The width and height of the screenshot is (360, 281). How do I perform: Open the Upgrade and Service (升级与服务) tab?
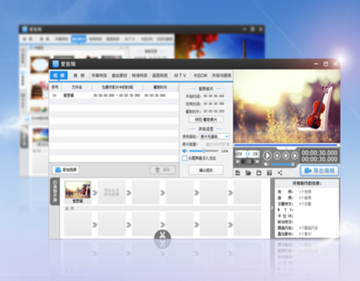tap(221, 76)
